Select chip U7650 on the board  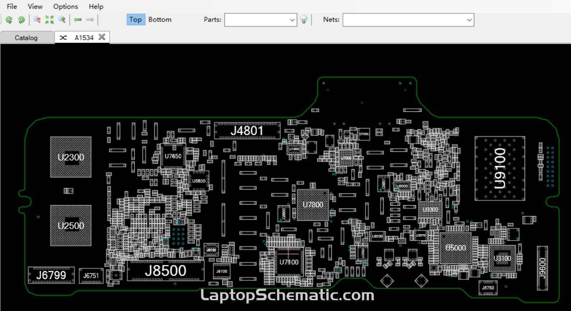(173, 156)
